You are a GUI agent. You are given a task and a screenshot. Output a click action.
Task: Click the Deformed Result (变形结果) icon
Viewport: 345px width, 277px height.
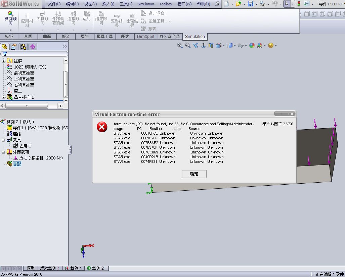click(x=117, y=20)
